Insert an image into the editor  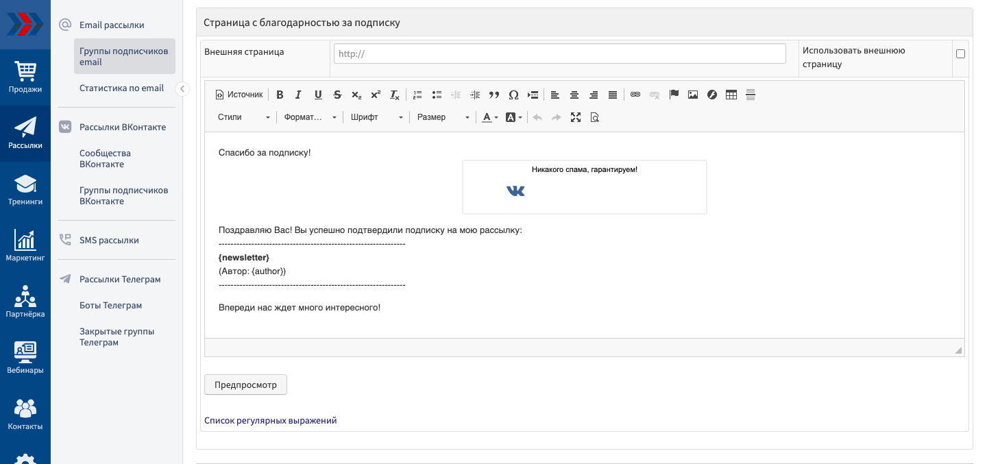[x=693, y=95]
